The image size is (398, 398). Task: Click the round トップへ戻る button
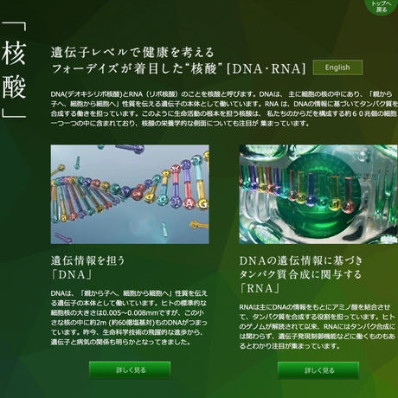(382, 7)
